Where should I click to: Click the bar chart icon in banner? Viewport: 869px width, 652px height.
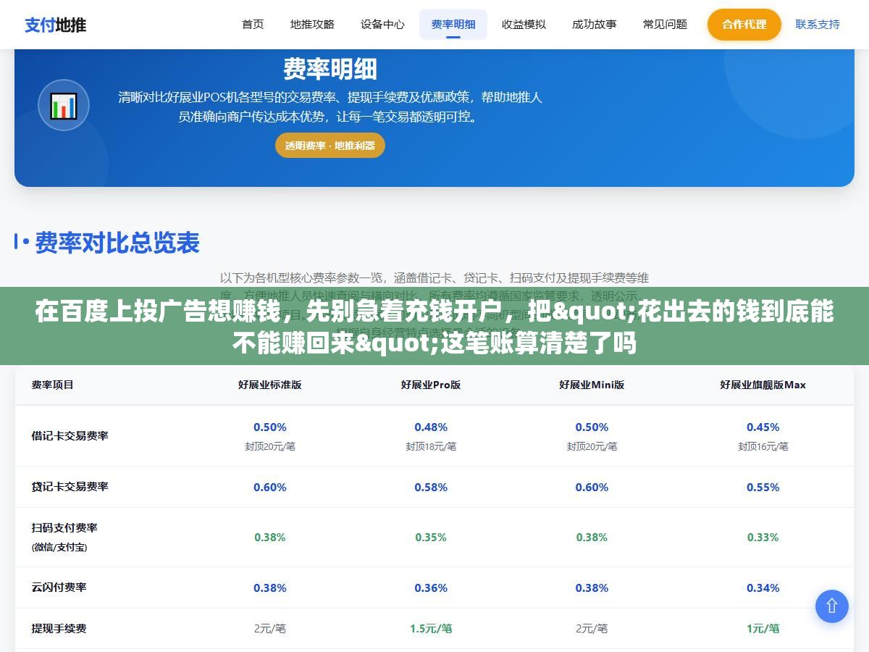click(x=64, y=106)
